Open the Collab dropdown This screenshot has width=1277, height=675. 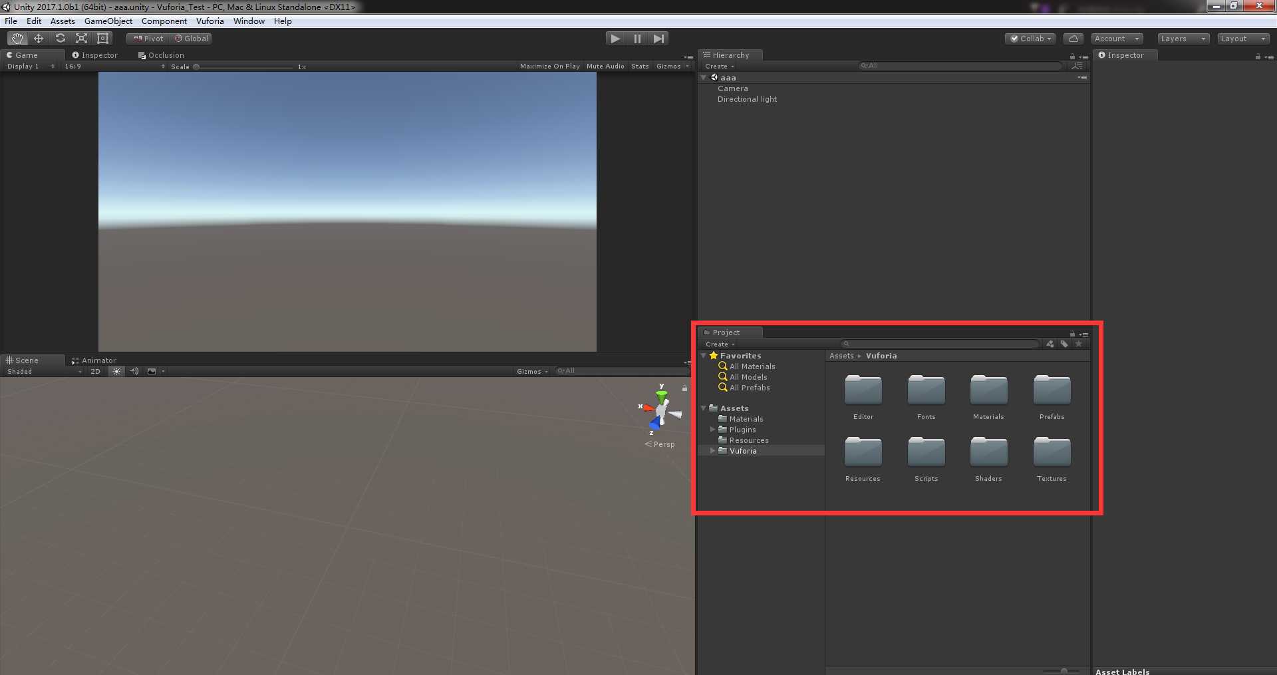1030,39
